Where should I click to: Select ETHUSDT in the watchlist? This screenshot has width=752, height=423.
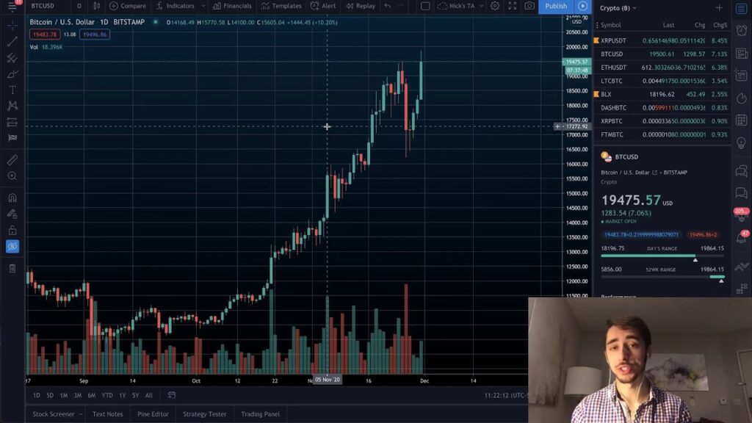pos(614,68)
